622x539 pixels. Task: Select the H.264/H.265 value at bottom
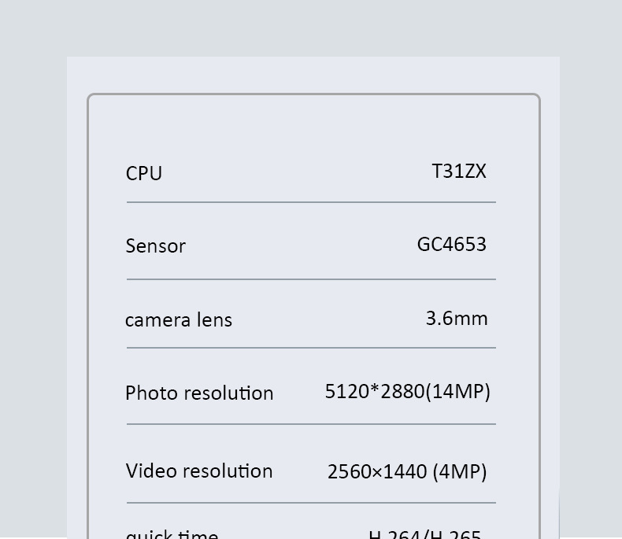(x=424, y=534)
